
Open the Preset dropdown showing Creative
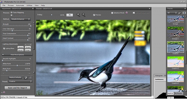point(21,81)
